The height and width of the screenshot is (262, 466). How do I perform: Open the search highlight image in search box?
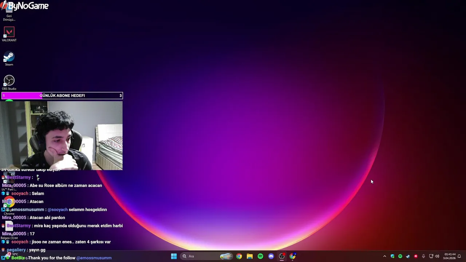(226, 256)
